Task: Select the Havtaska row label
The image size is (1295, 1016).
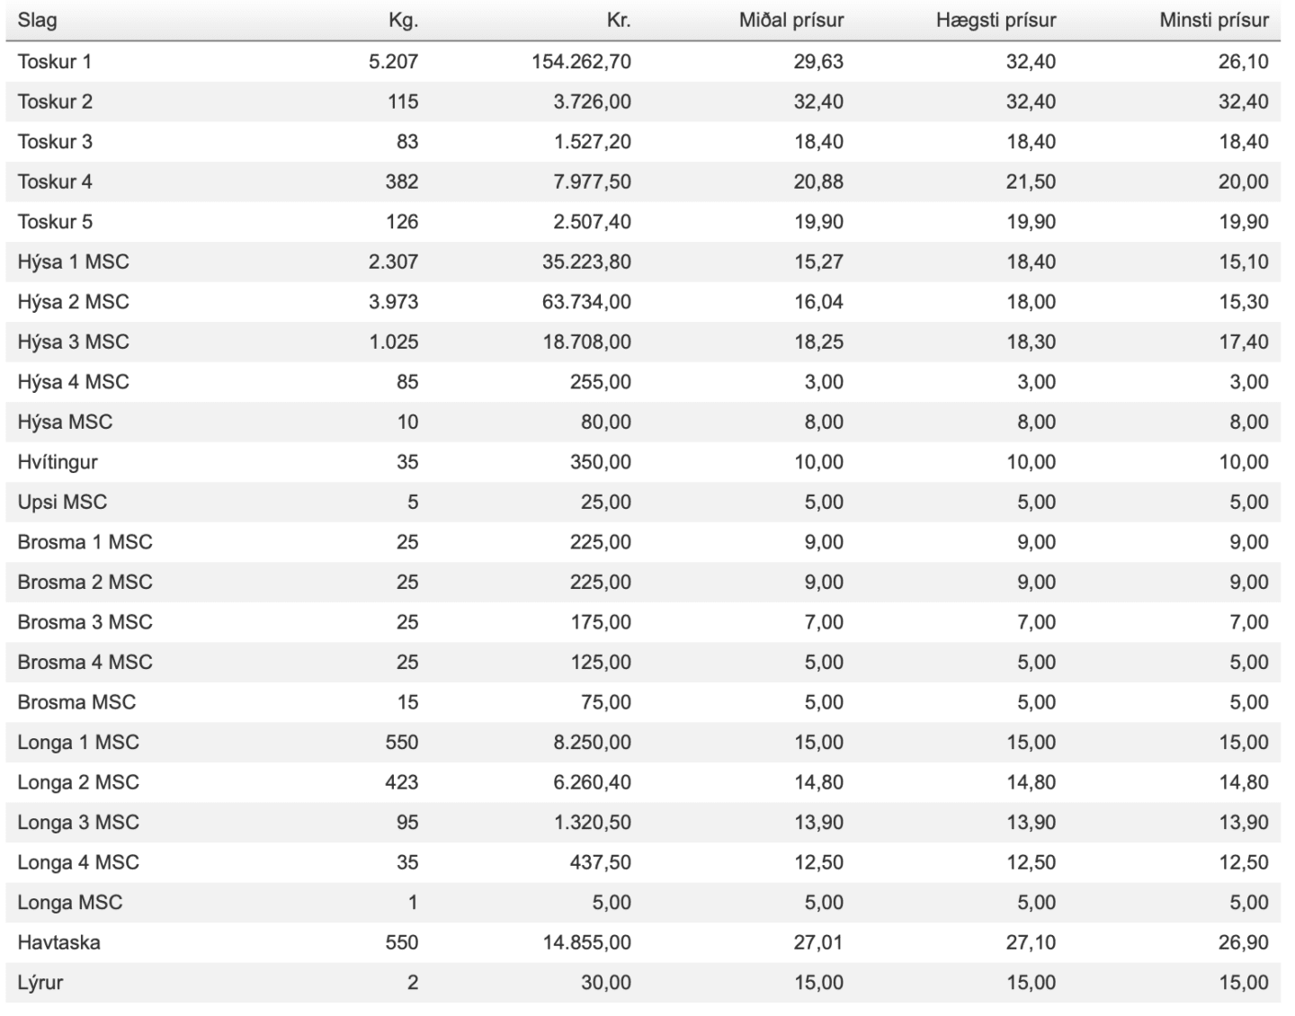Action: click(58, 942)
